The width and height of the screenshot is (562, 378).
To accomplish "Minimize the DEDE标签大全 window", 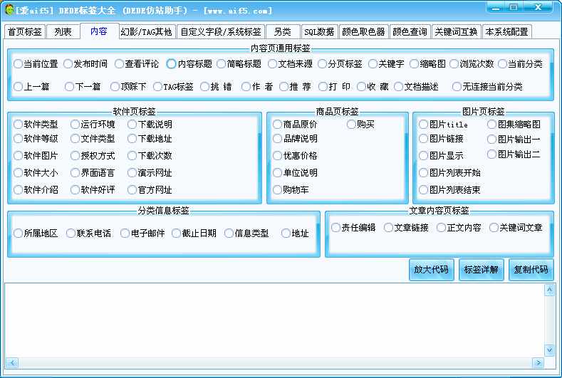I will (x=496, y=8).
